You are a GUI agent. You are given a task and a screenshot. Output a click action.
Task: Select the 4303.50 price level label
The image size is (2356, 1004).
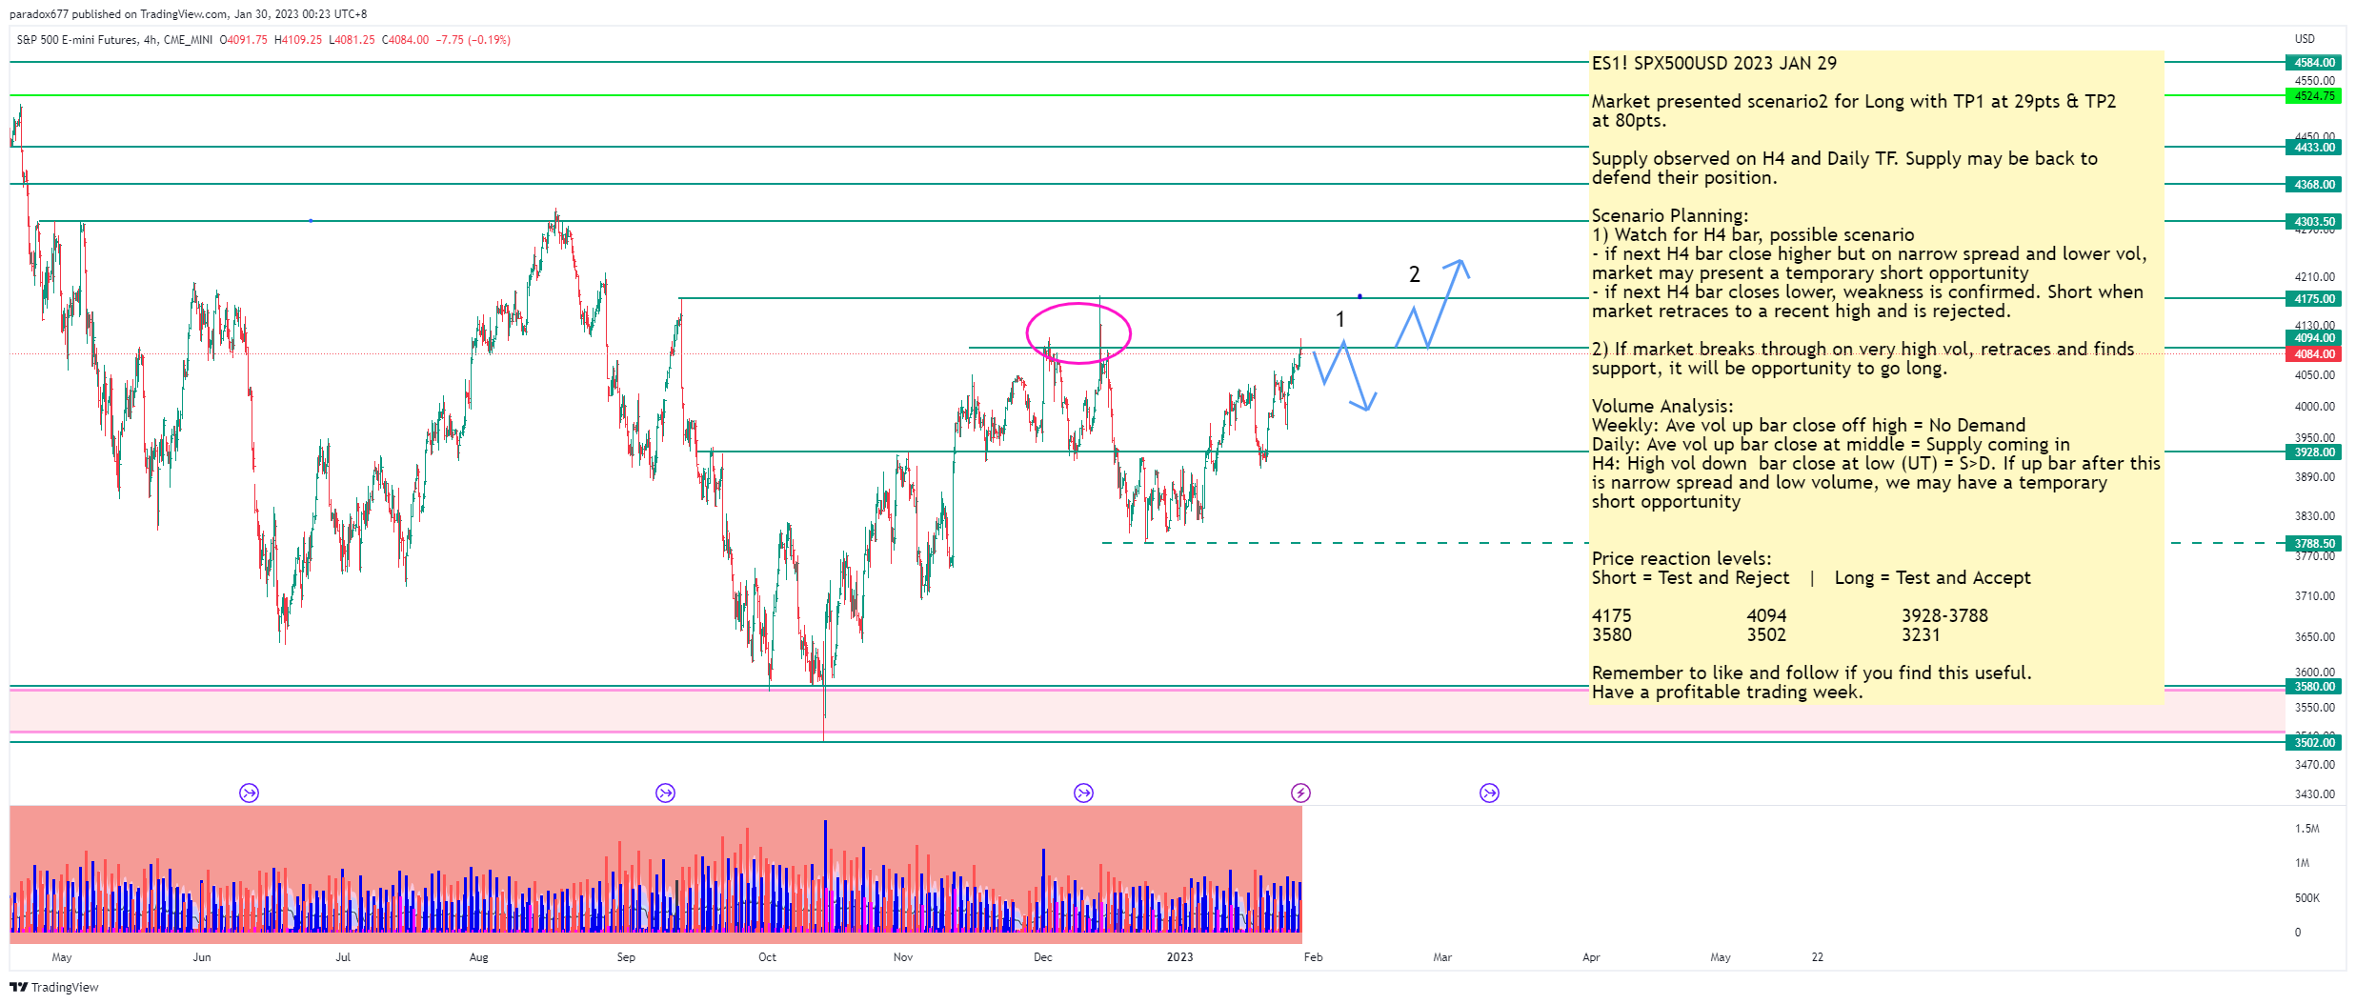coord(2314,222)
